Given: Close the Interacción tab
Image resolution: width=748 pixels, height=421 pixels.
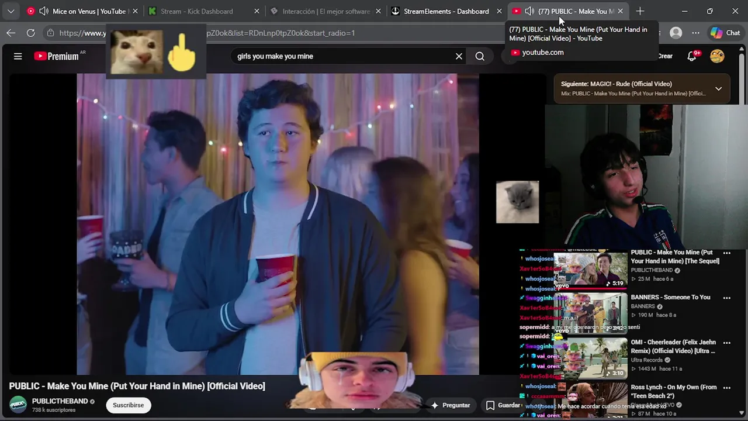Looking at the screenshot, I should point(378,11).
